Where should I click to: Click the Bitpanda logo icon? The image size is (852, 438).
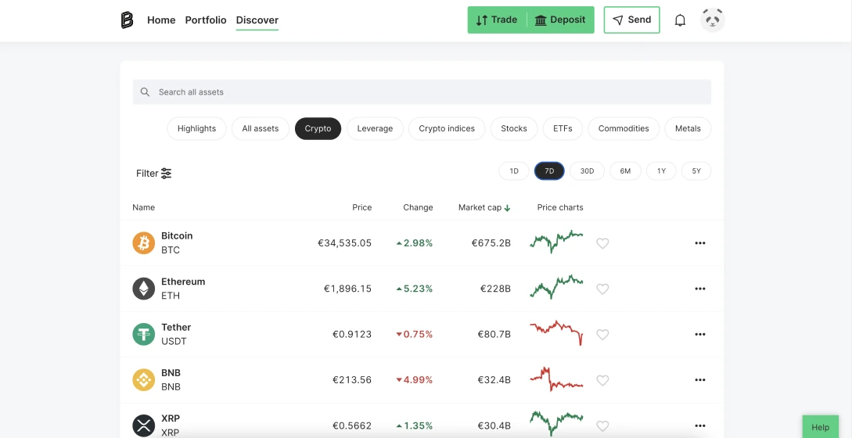tap(127, 20)
